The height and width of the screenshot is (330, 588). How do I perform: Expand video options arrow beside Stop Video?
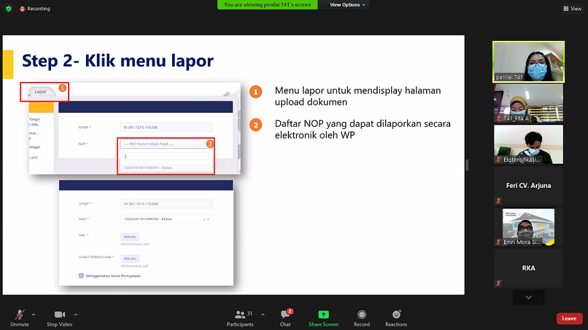point(75,314)
